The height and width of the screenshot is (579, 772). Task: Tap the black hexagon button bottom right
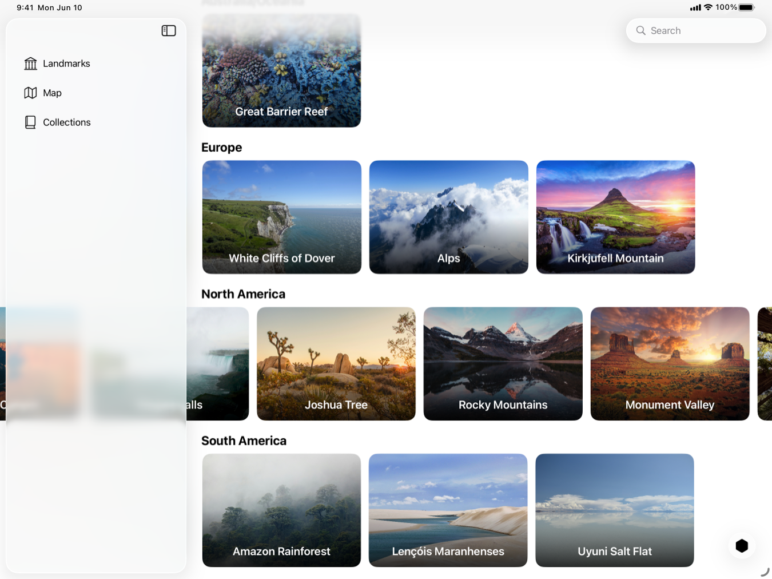[741, 545]
